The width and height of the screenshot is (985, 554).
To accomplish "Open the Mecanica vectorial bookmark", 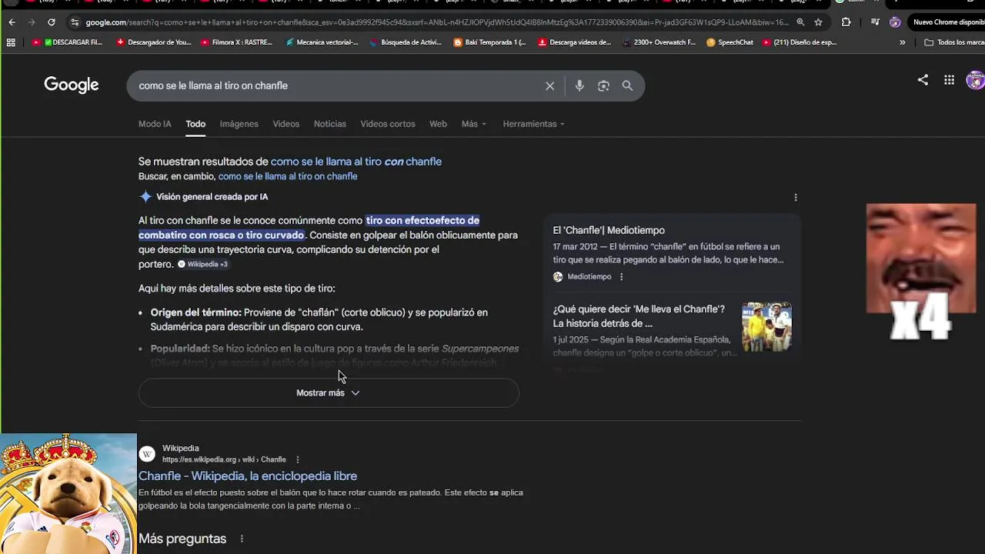I will pyautogui.click(x=322, y=42).
